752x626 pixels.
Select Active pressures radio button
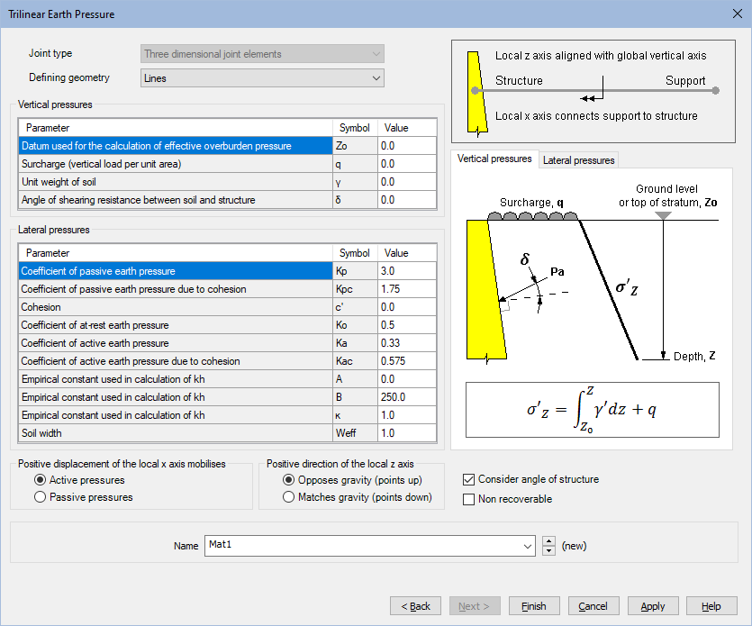click(x=40, y=480)
